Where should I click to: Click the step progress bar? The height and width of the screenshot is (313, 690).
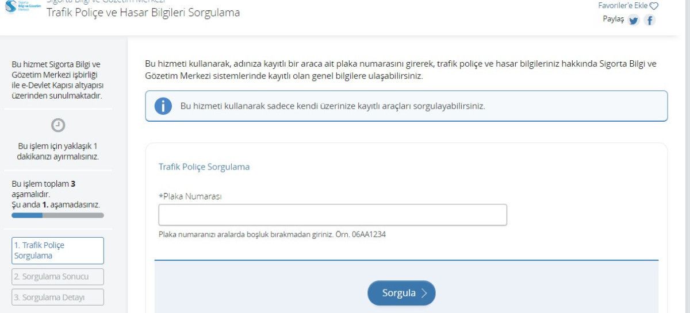click(x=57, y=215)
